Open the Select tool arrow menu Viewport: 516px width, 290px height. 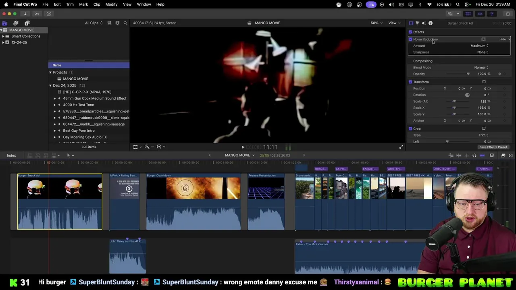pos(70,155)
